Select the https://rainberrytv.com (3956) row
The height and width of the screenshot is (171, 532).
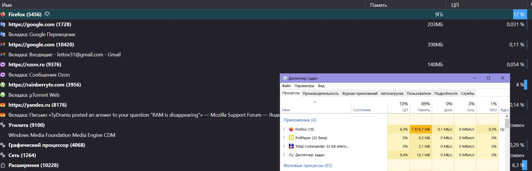coord(140,85)
